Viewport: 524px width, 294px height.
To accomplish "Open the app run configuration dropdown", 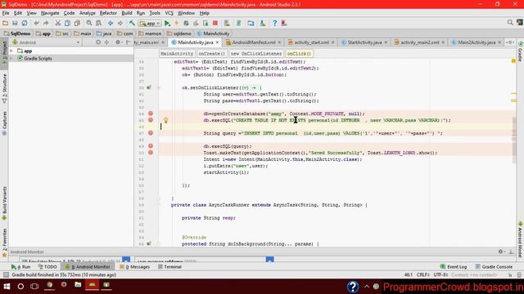I will [x=150, y=24].
